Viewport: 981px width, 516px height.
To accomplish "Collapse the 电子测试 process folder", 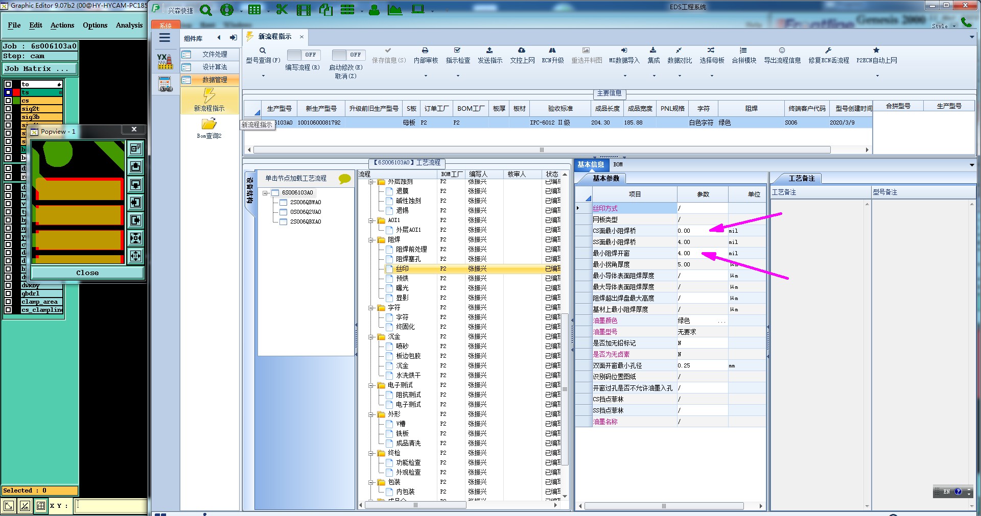I will pyautogui.click(x=371, y=385).
